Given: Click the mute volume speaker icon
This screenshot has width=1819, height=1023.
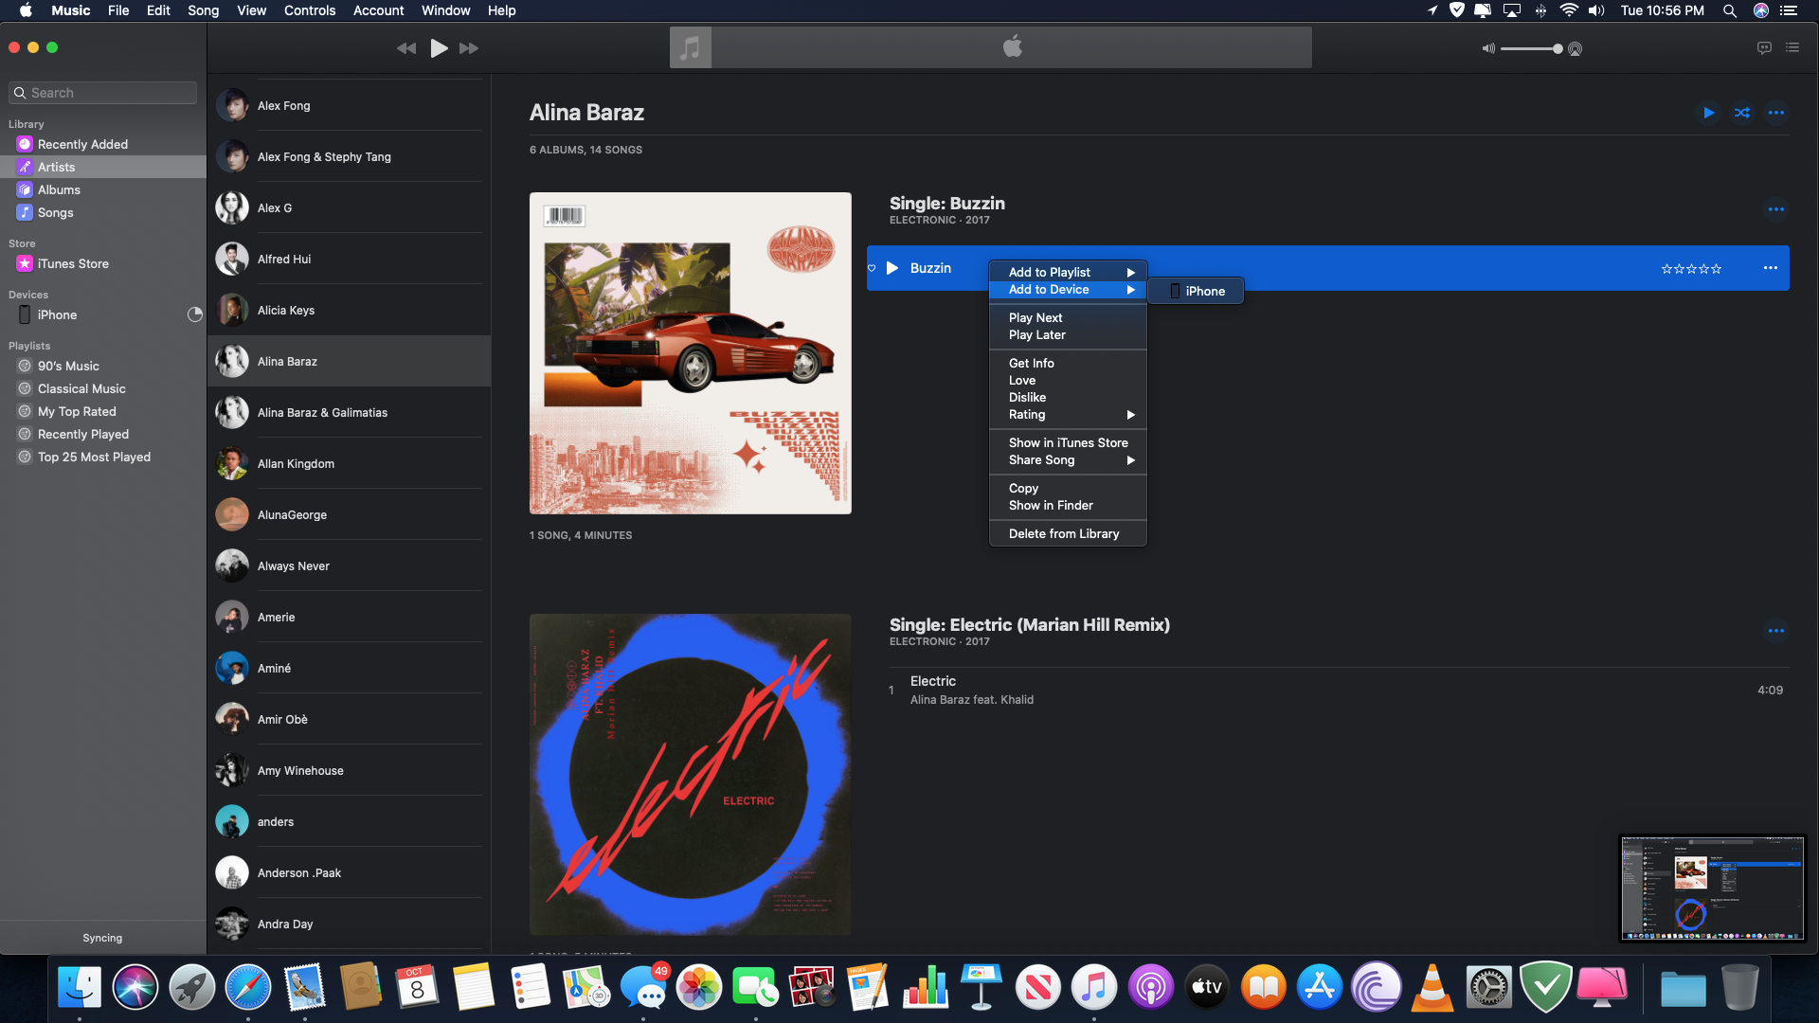Looking at the screenshot, I should [x=1488, y=48].
